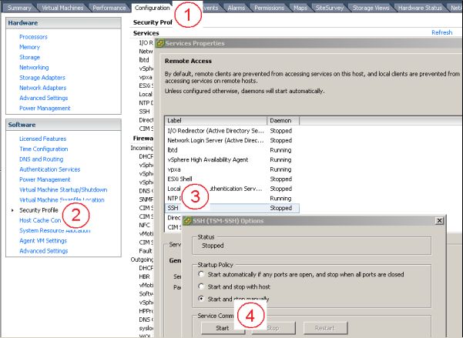Image resolution: width=463 pixels, height=338 pixels.
Task: Open Power Management under Software
Action: [45, 179]
